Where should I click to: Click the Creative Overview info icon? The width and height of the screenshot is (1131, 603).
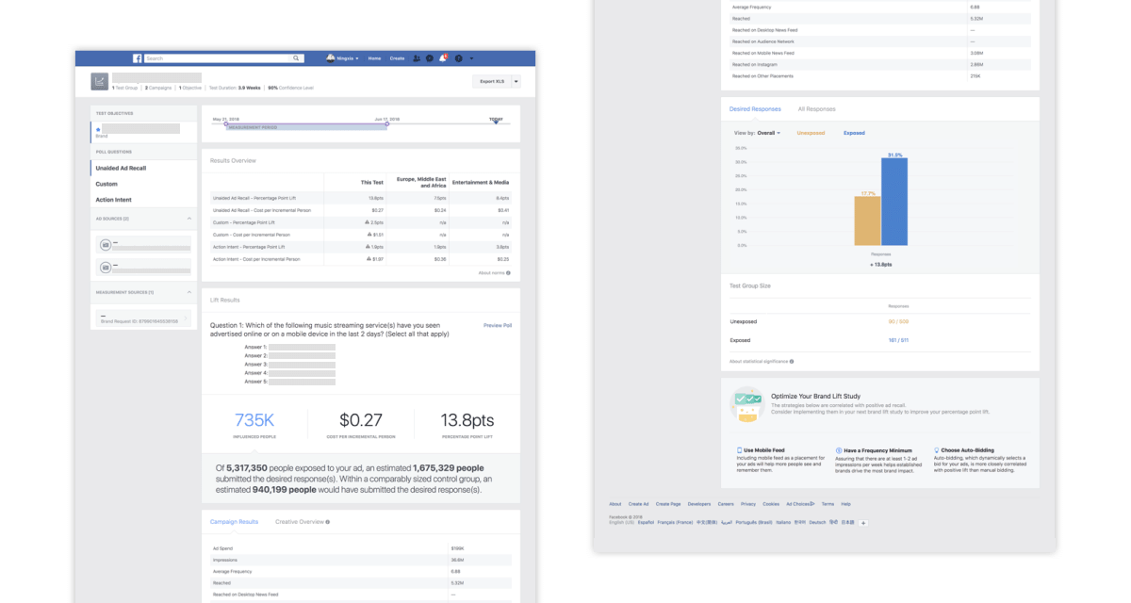point(327,521)
